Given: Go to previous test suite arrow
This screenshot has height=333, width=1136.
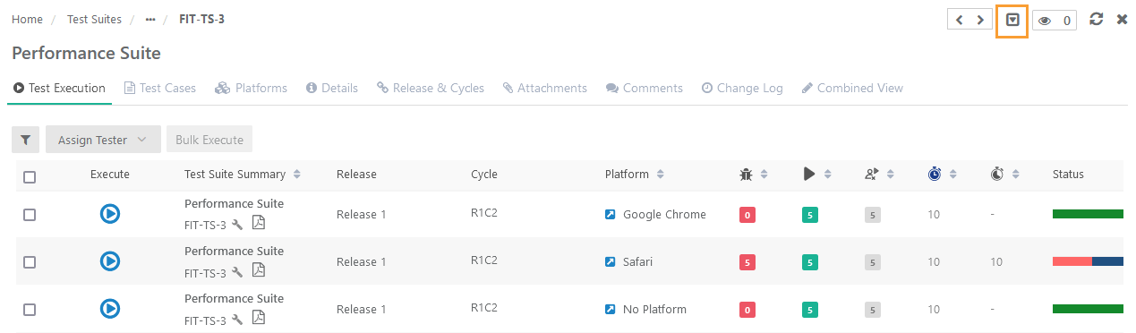Looking at the screenshot, I should click(x=959, y=20).
